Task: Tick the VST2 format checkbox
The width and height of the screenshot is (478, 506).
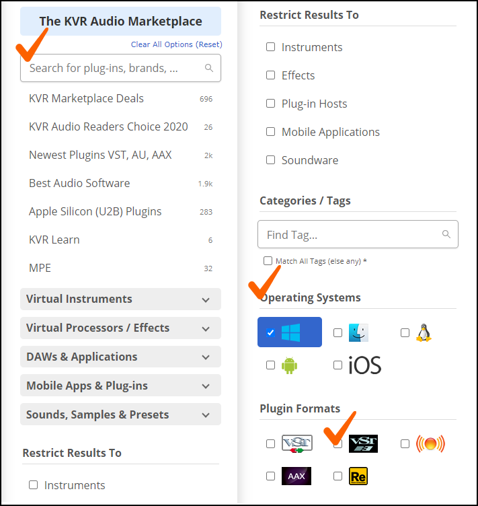Action: (x=270, y=444)
